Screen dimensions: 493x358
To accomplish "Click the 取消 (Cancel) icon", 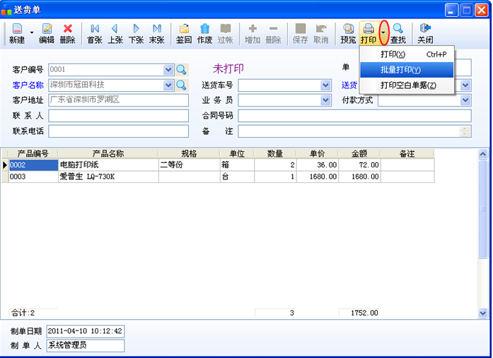I will point(321,33).
